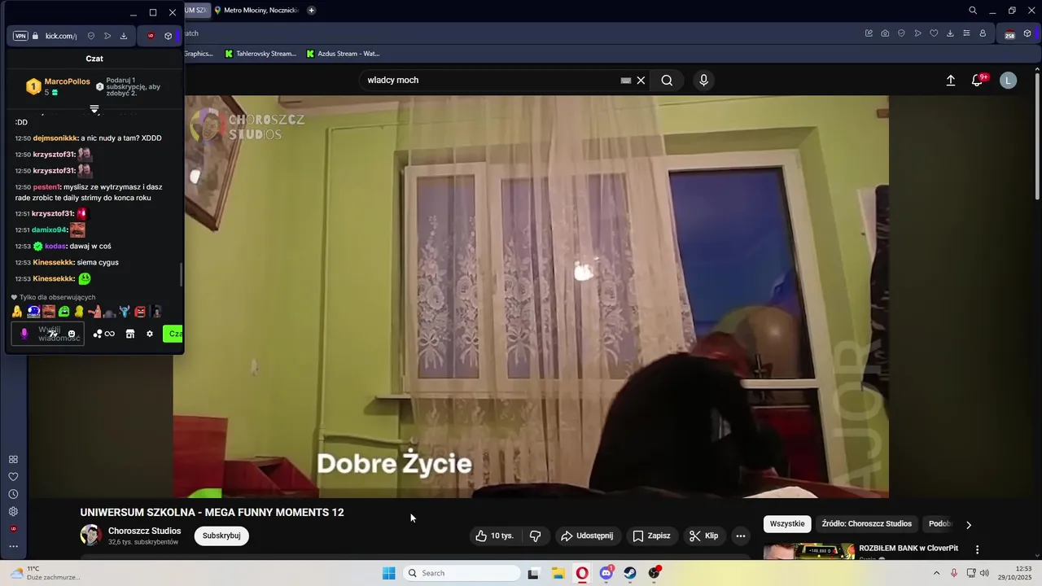Open emoji picker in Kick chat

tap(72, 334)
